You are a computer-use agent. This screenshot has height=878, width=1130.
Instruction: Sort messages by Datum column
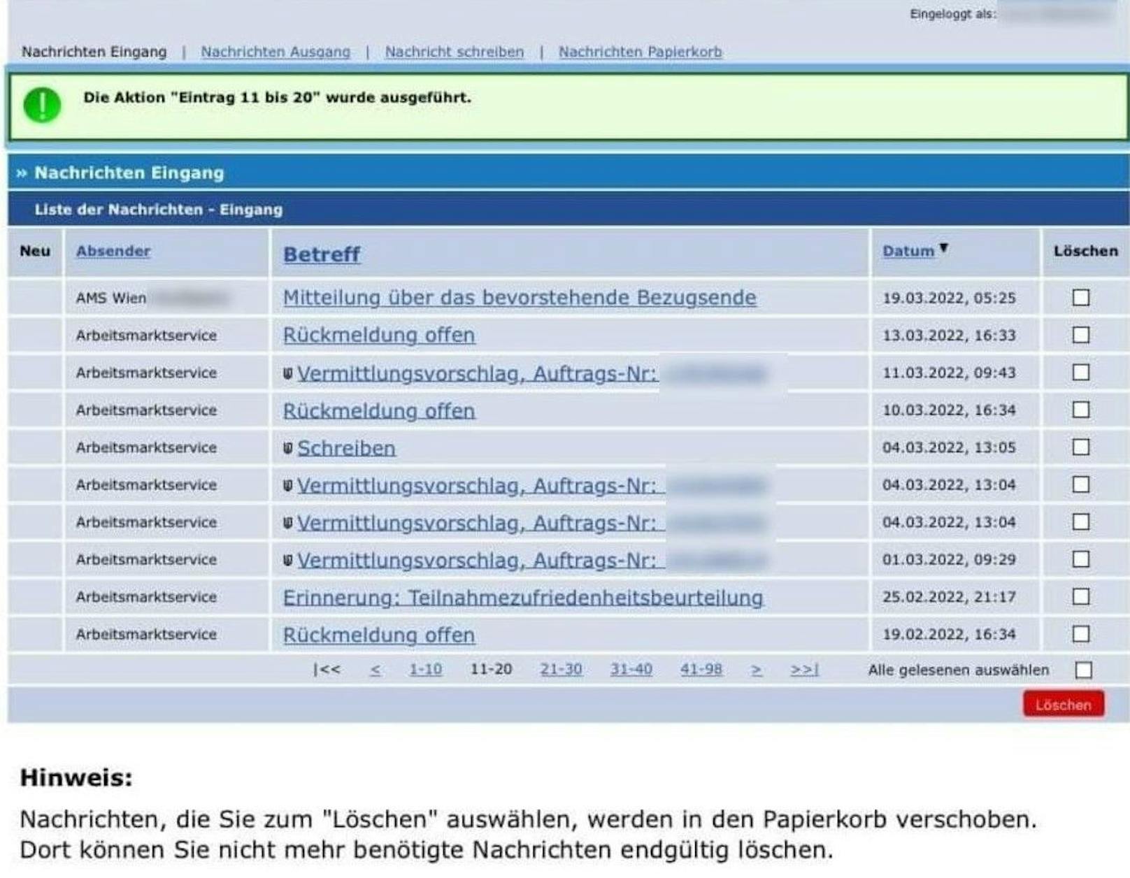[x=908, y=251]
